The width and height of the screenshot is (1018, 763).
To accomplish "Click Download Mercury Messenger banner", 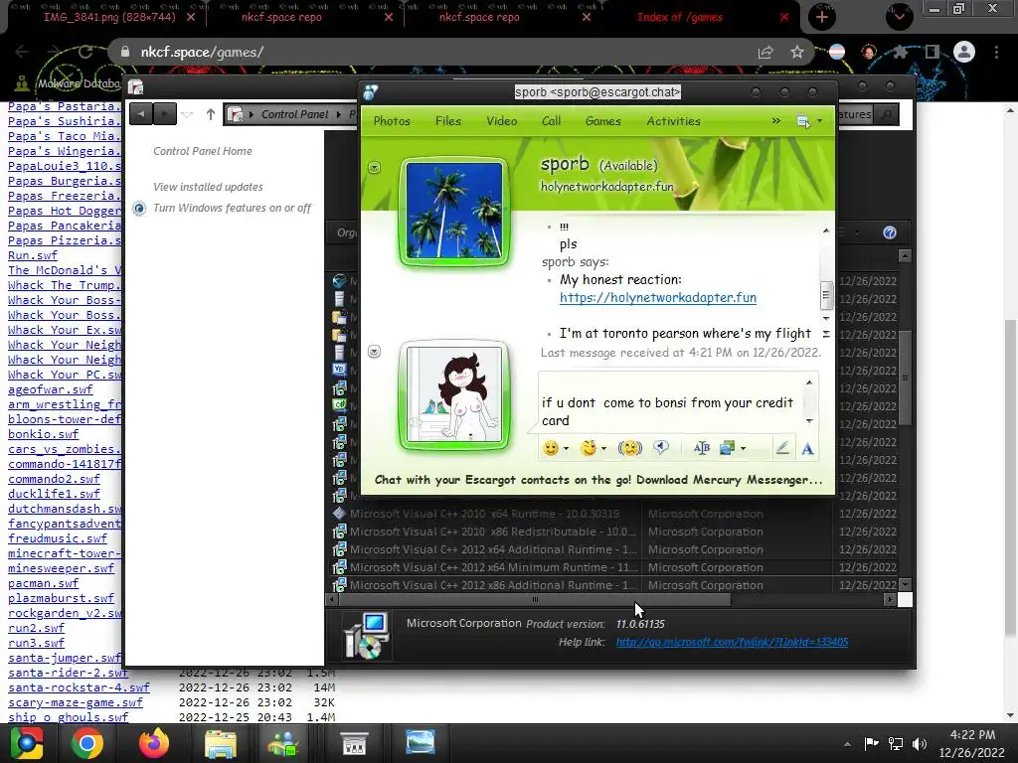I will (597, 480).
